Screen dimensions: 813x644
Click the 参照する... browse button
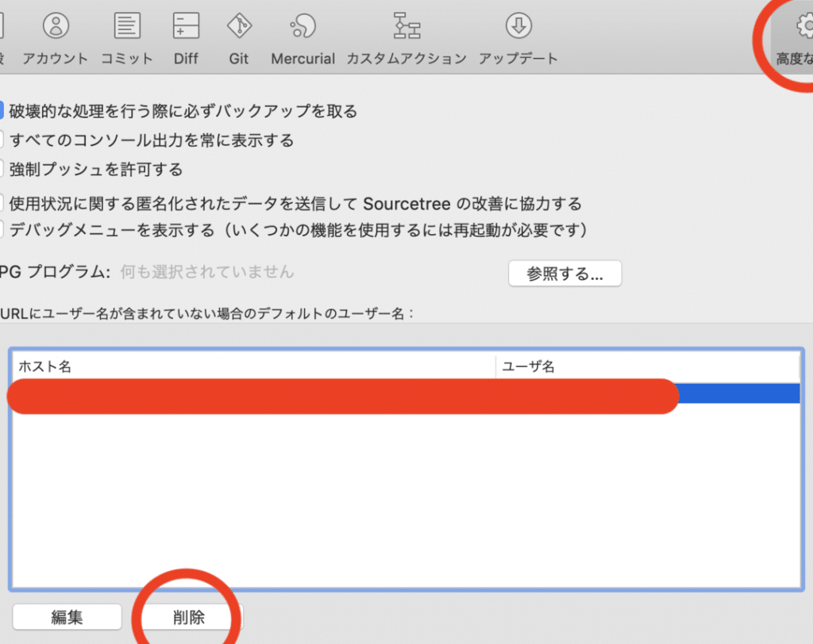564,274
